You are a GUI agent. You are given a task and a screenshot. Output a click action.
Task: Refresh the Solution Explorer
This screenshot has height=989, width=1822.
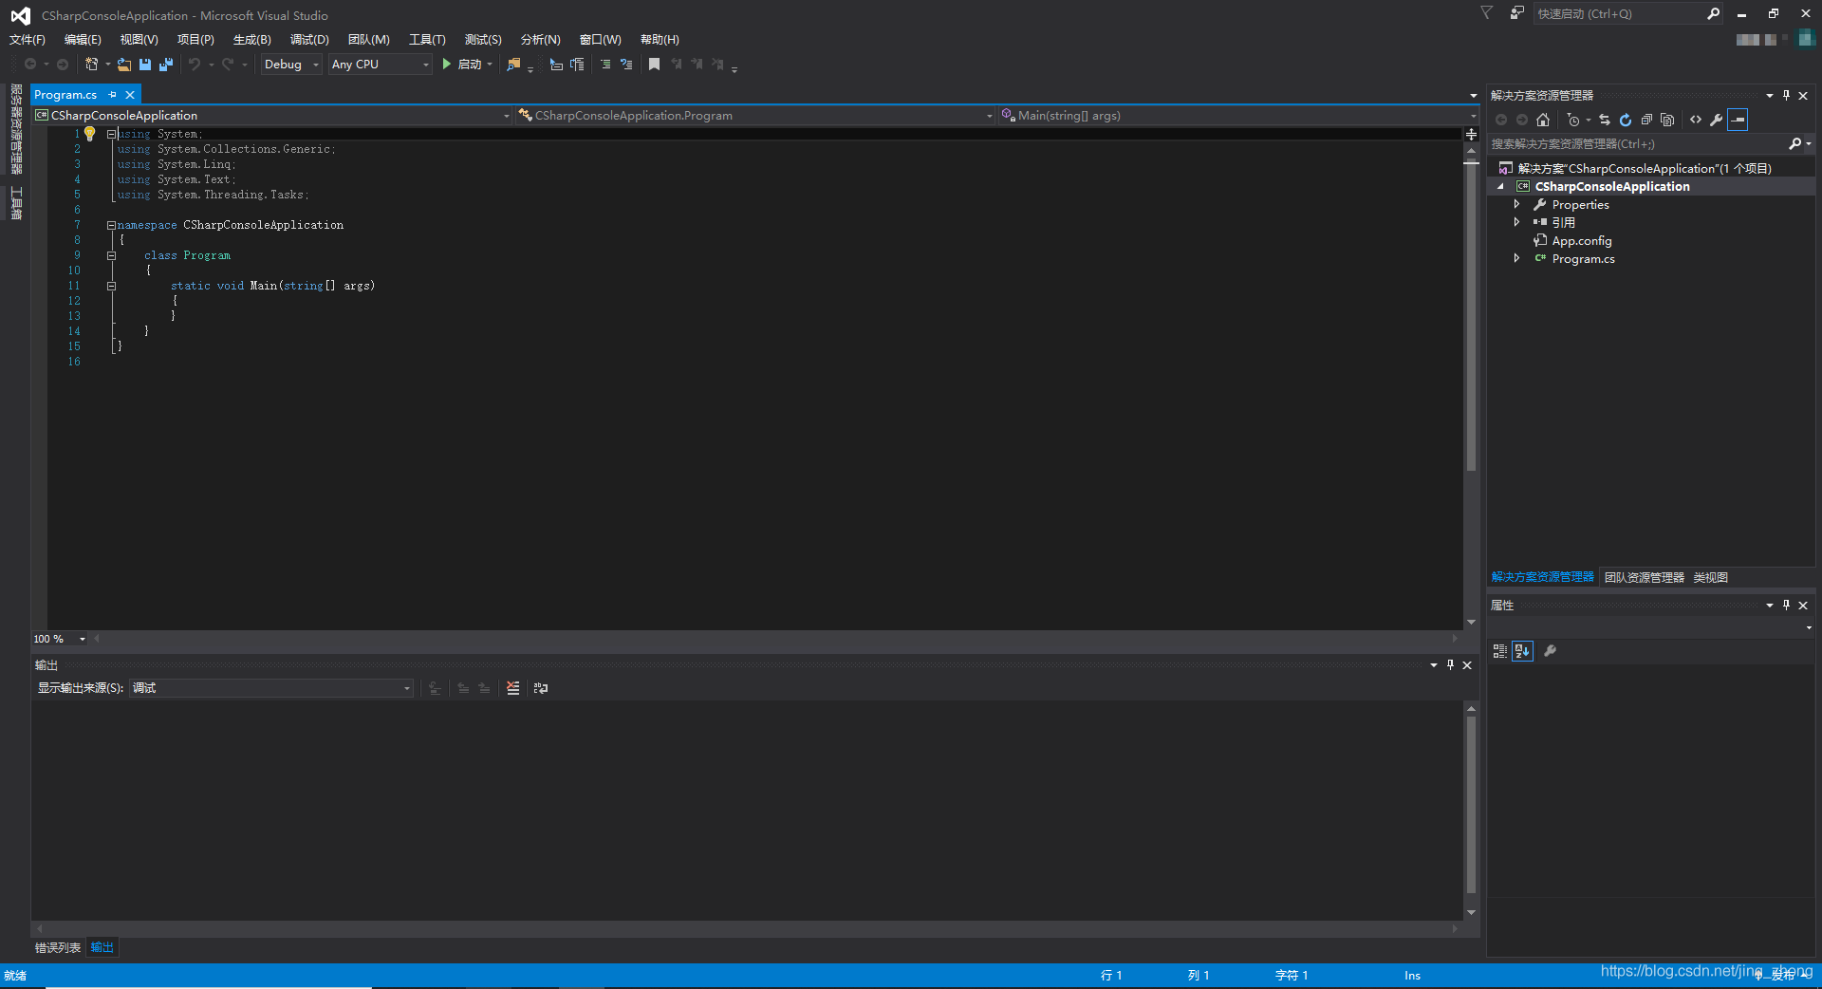[1626, 120]
